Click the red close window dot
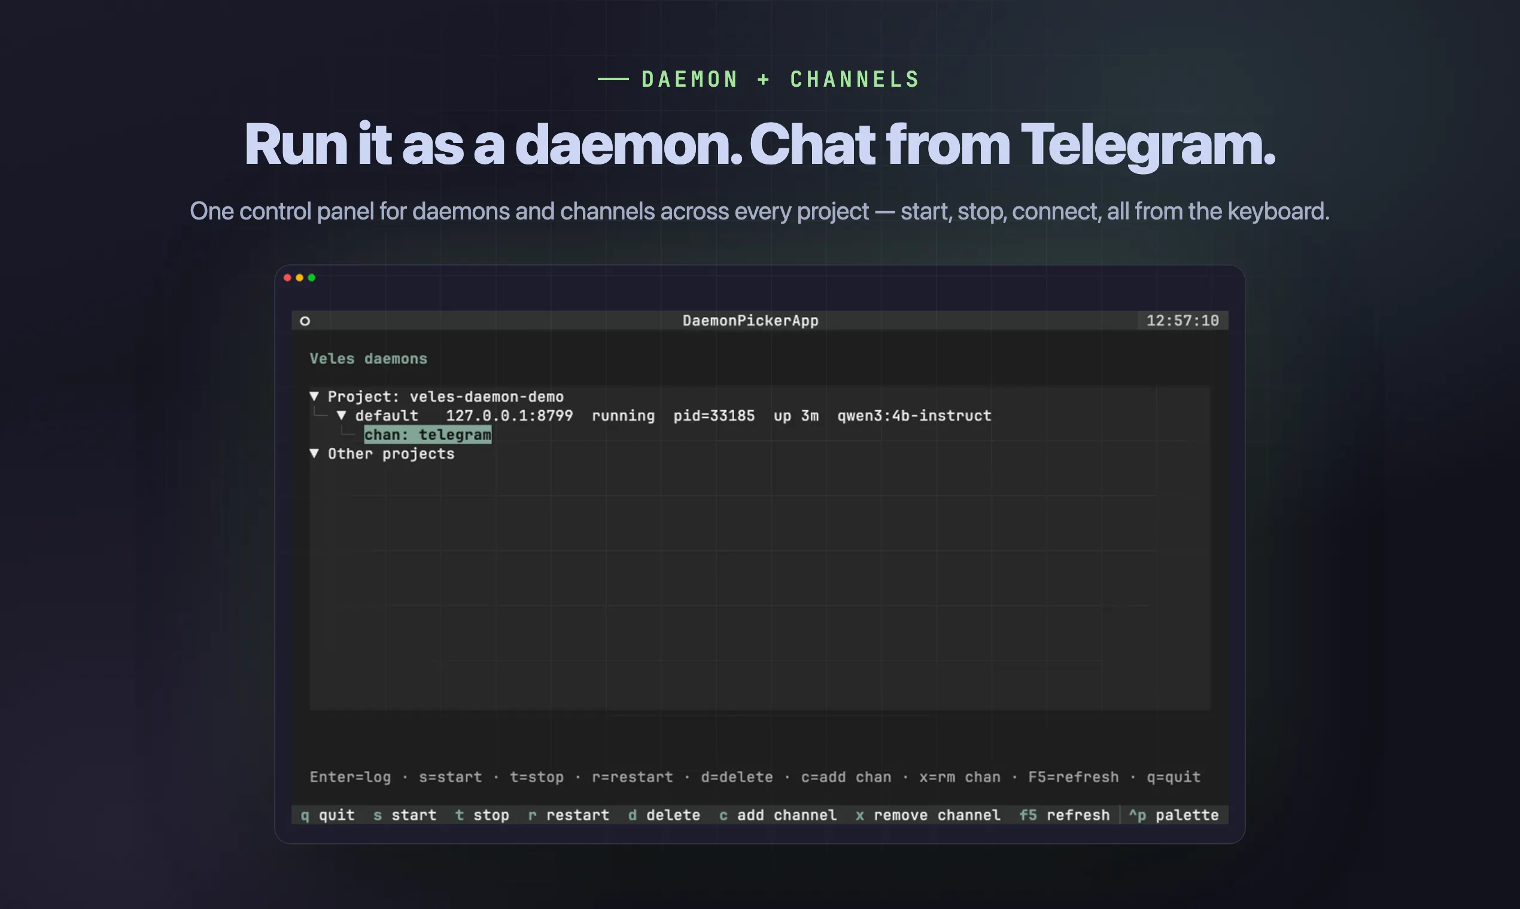The width and height of the screenshot is (1520, 909). (287, 277)
